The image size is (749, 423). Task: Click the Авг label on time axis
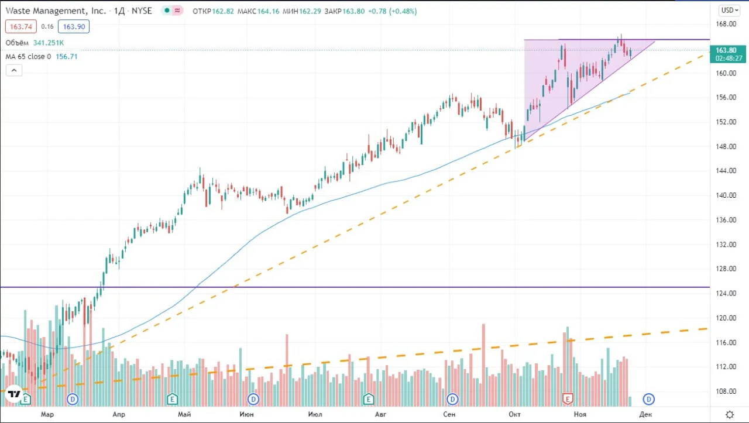380,415
